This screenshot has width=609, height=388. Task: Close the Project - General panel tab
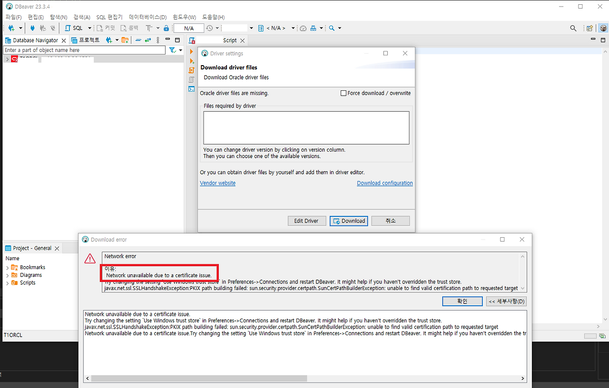[57, 248]
